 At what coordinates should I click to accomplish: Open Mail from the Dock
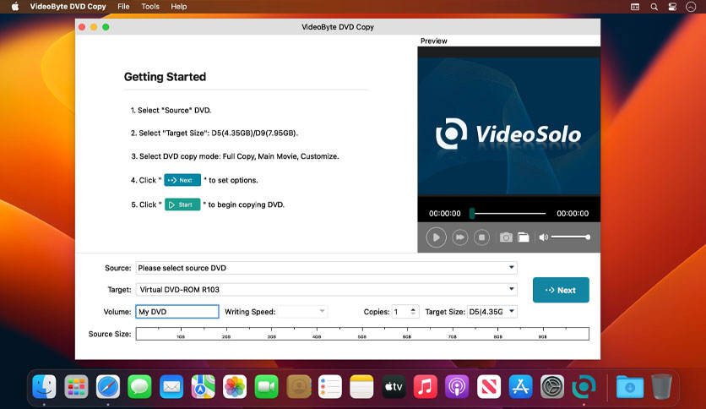coord(171,386)
